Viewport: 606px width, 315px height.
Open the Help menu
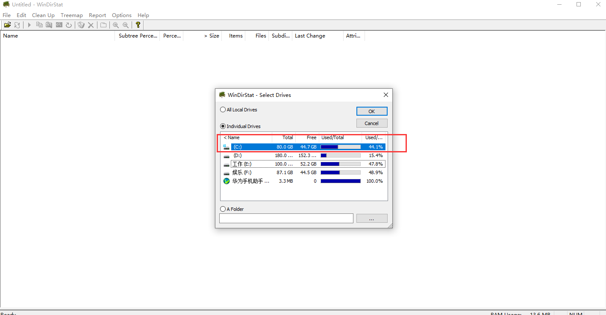pyautogui.click(x=143, y=15)
